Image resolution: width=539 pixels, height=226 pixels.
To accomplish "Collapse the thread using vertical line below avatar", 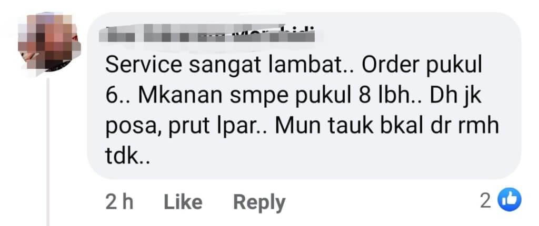I will point(48,151).
